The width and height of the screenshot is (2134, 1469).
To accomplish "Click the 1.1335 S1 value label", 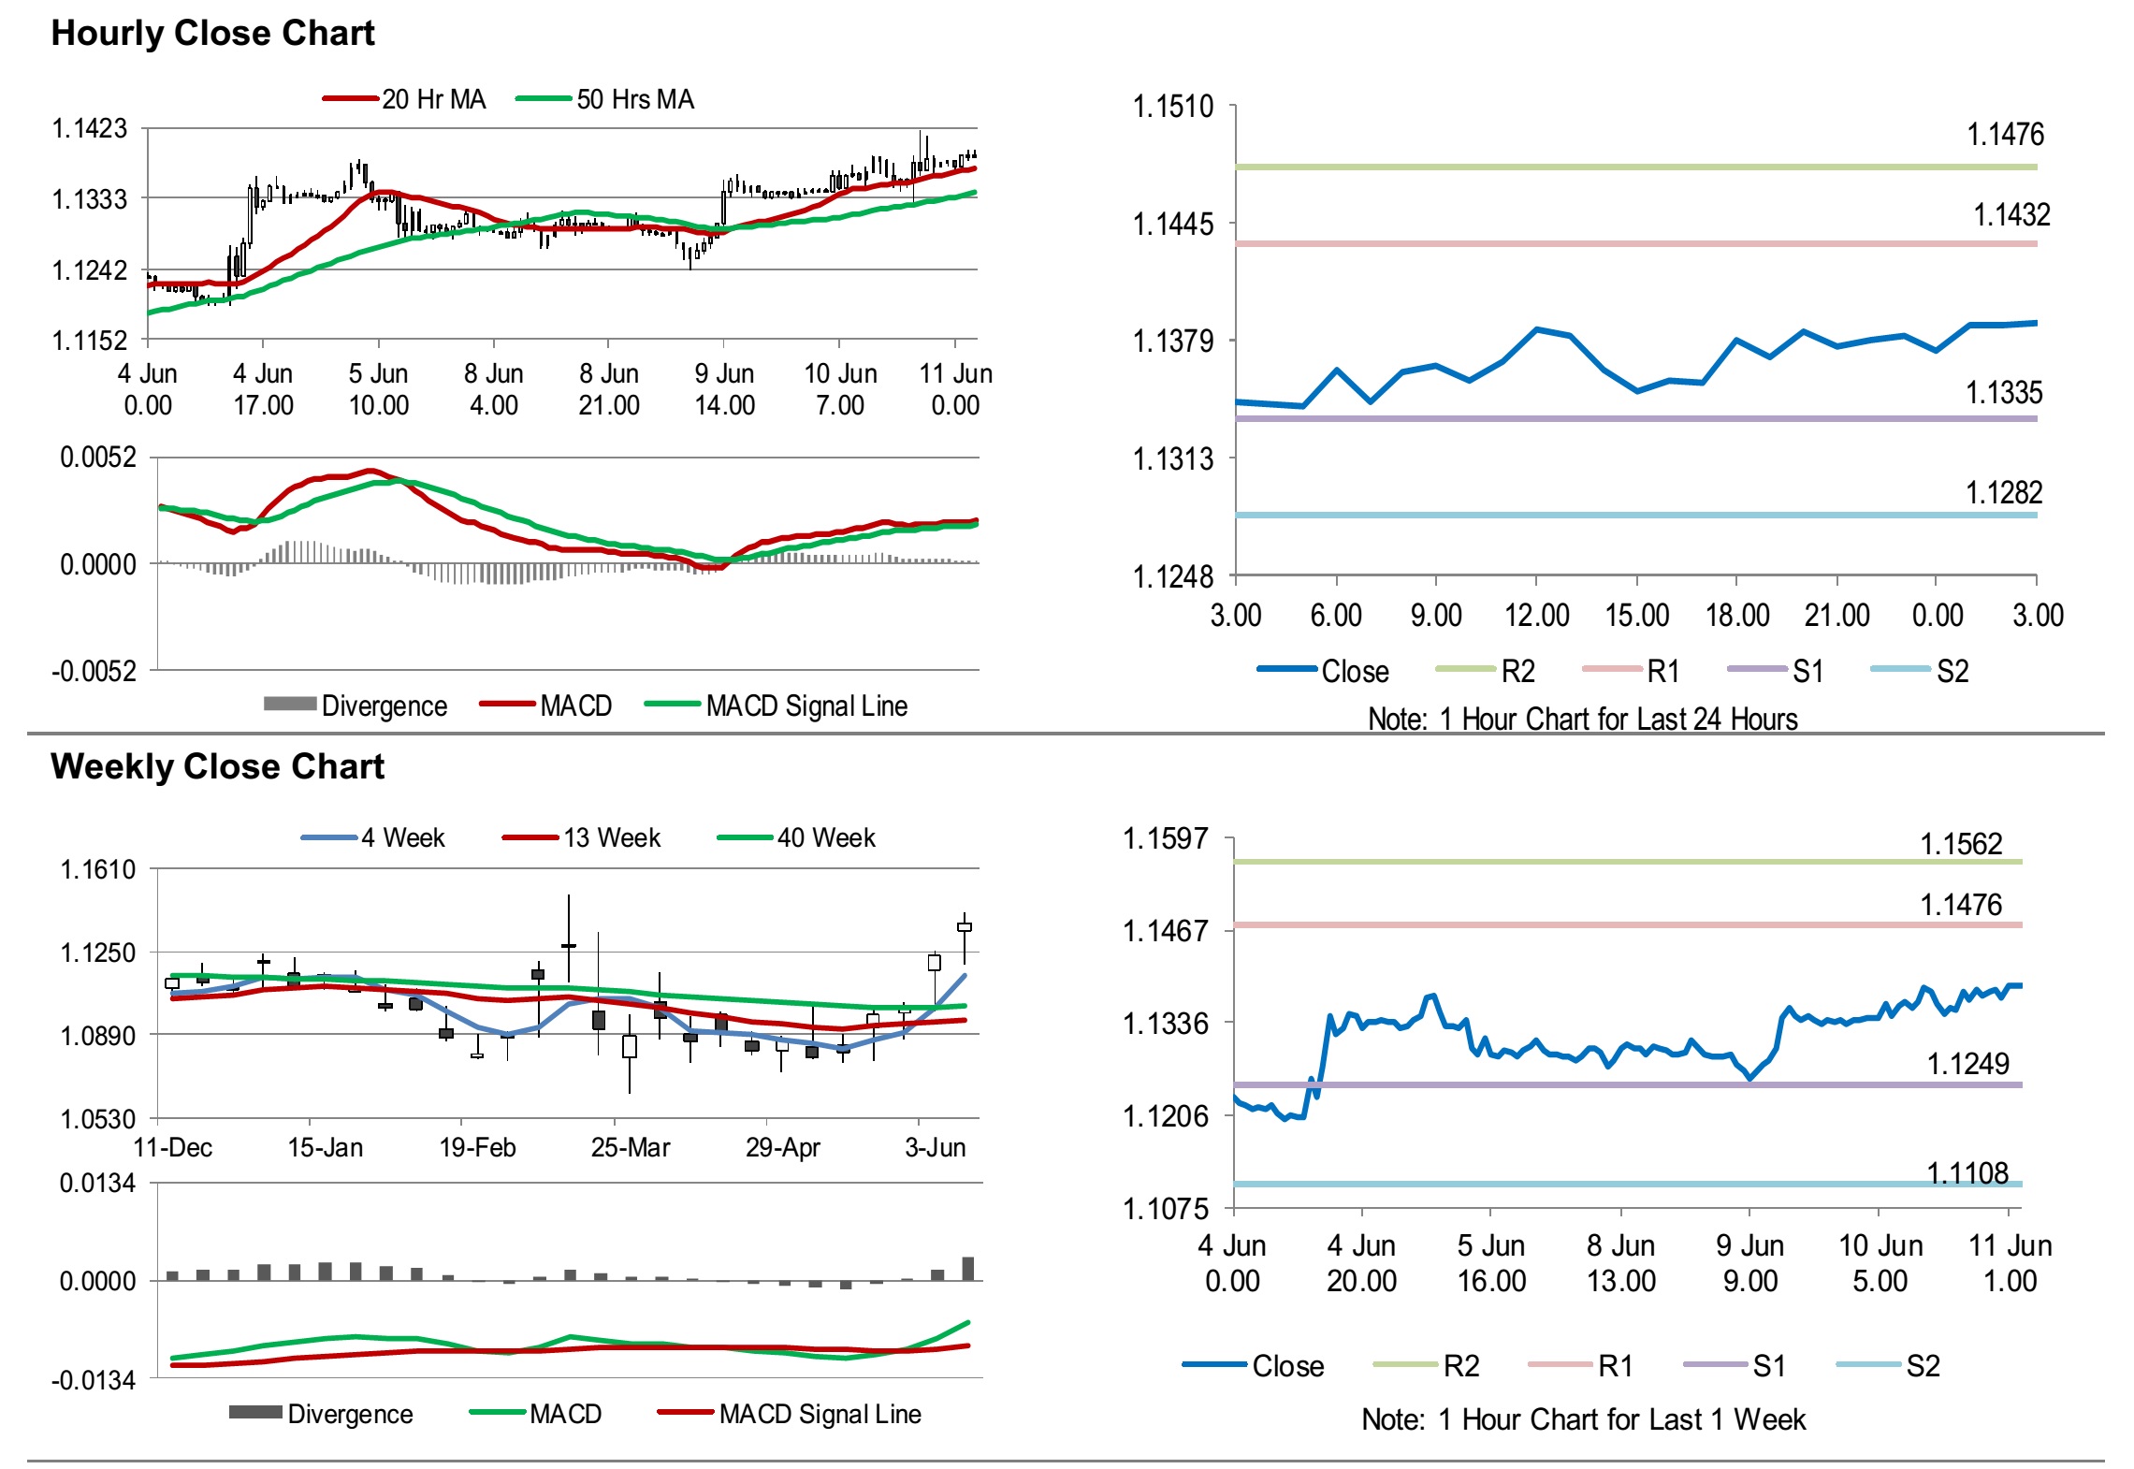I will click(2003, 393).
